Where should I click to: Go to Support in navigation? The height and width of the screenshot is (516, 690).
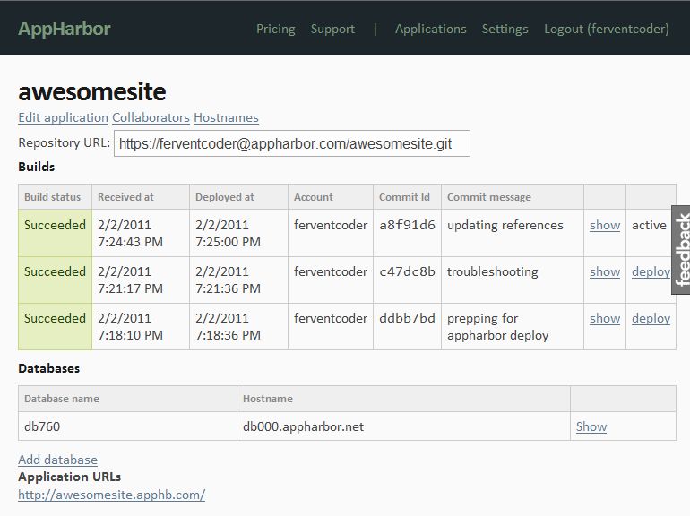point(332,29)
